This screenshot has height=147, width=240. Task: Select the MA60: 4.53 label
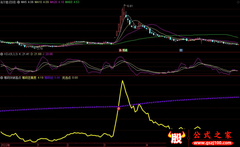click(x=72, y=2)
